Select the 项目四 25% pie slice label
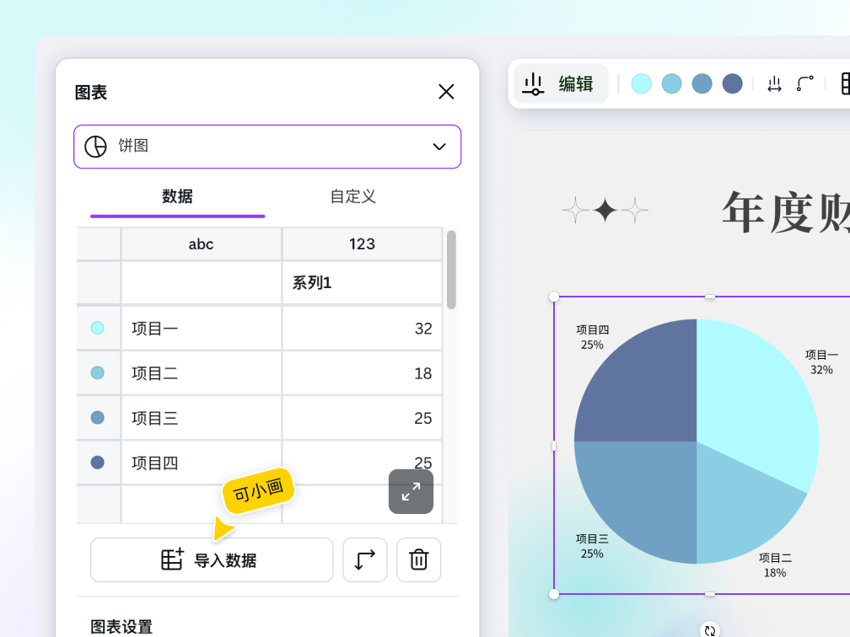Screen dimensions: 850x637 592,337
